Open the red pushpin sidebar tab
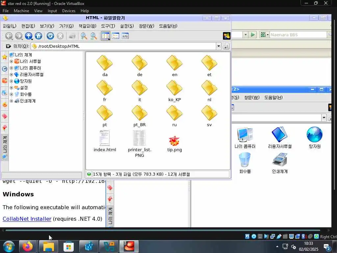This screenshot has height=253, width=337. point(5,128)
